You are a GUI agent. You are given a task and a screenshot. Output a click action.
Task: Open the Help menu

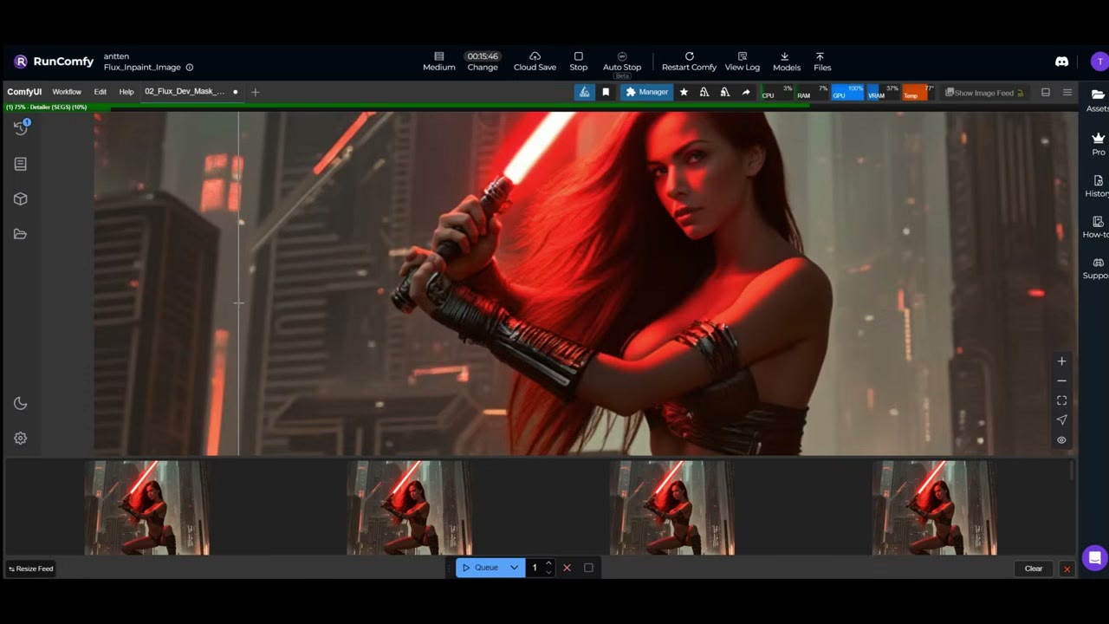126,92
